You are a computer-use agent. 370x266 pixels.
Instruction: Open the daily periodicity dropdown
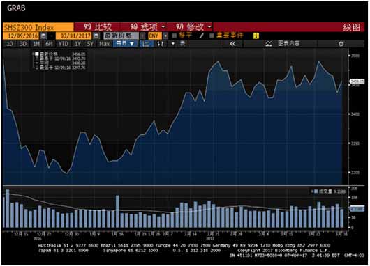125,44
